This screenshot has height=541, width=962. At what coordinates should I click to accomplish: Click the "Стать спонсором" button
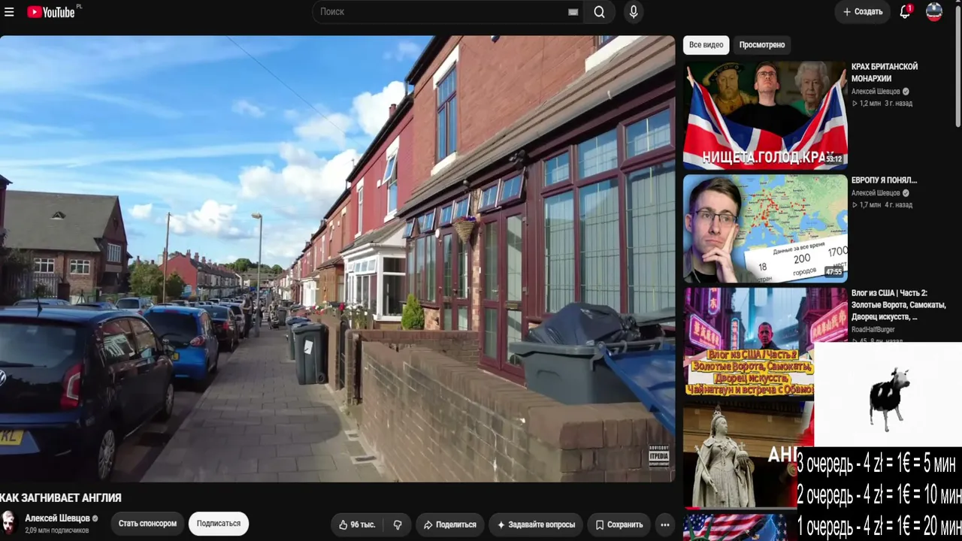click(x=147, y=524)
